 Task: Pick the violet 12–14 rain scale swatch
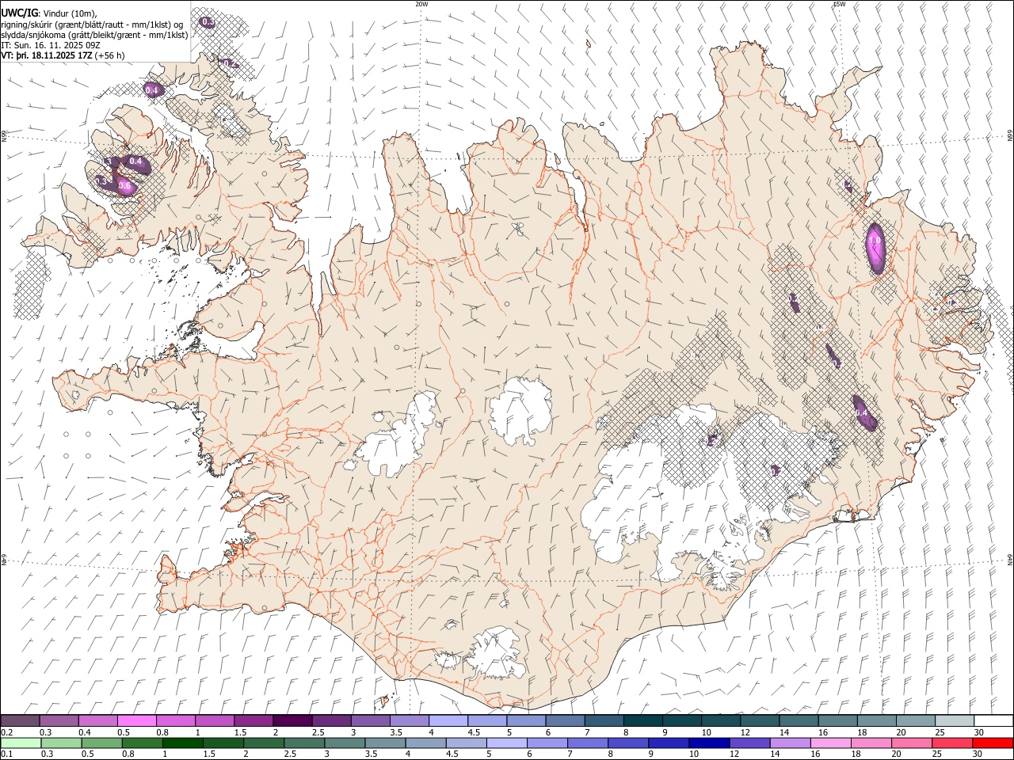(749, 743)
